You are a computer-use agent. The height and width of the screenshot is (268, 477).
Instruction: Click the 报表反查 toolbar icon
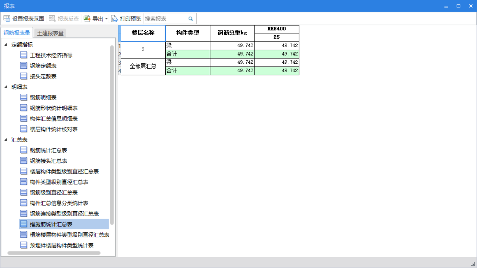[x=52, y=19]
